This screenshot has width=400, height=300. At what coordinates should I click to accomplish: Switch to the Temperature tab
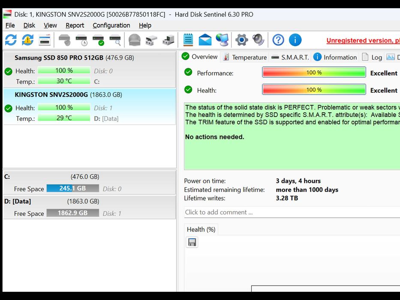coord(245,57)
